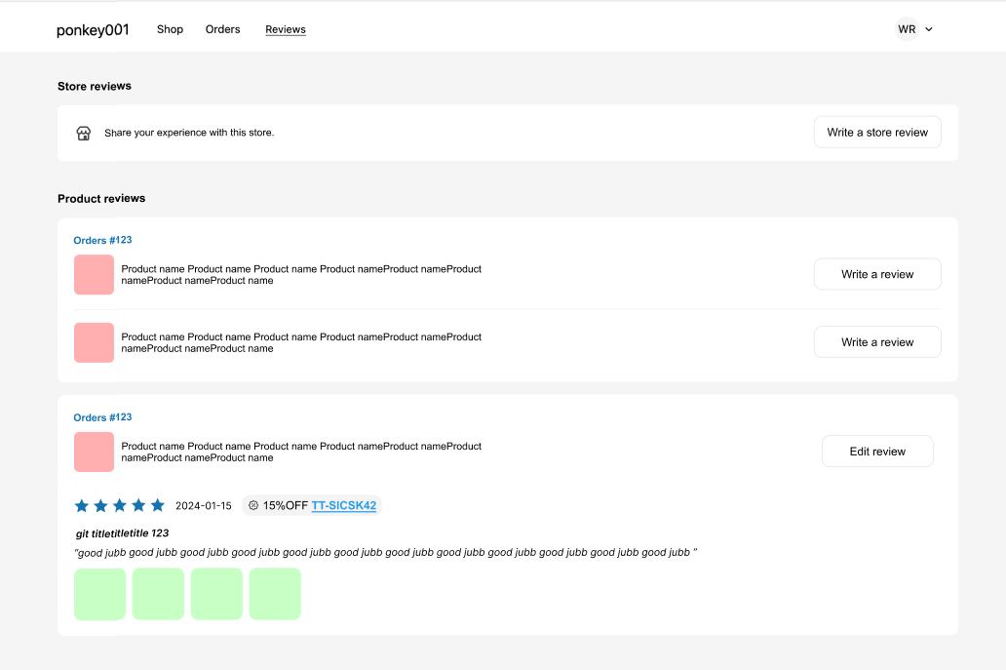This screenshot has height=670, width=1006.
Task: Open the WR account dropdown chevron
Action: (929, 29)
